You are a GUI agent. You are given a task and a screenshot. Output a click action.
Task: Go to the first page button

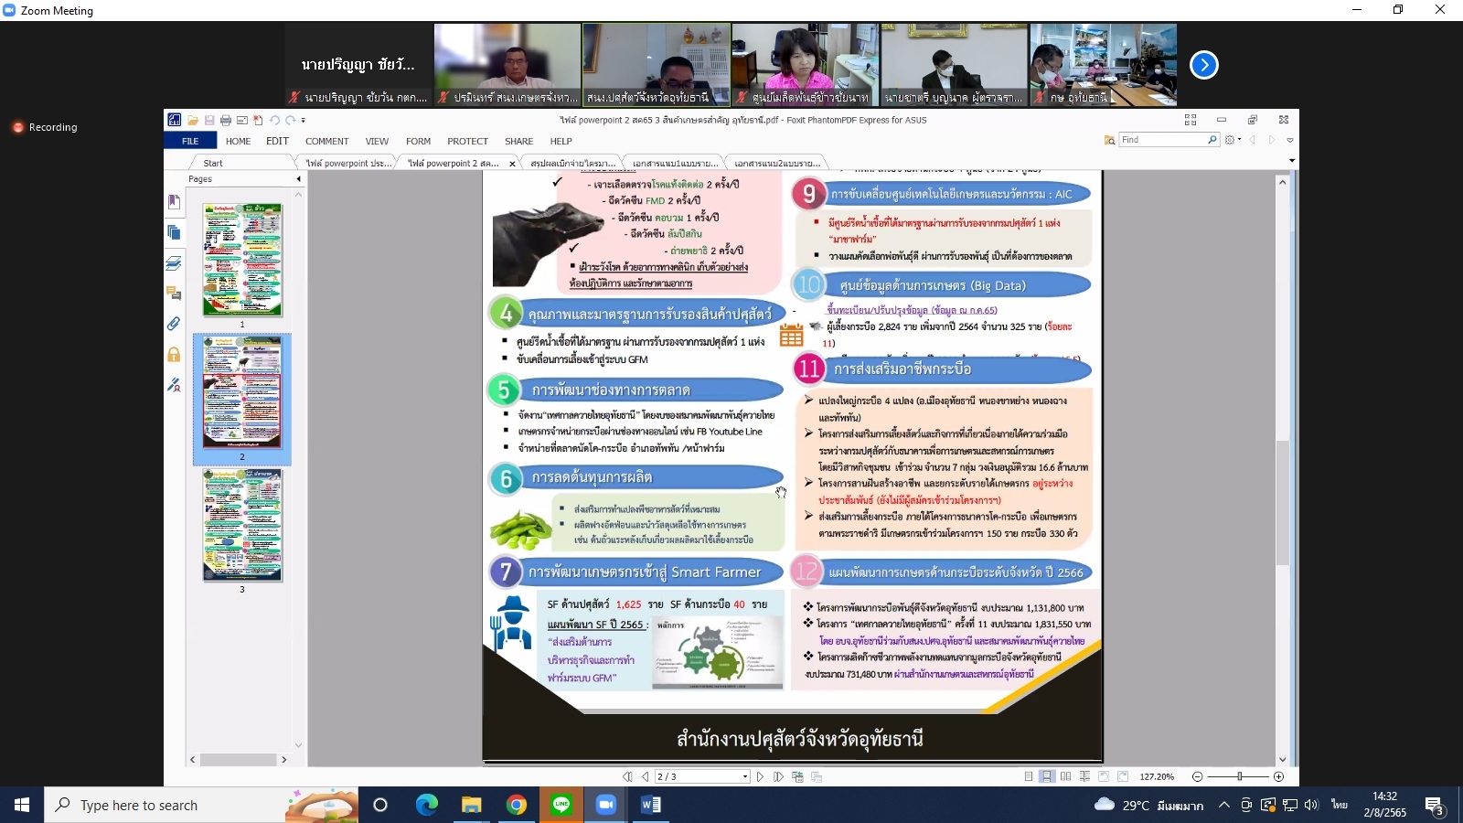pyautogui.click(x=627, y=776)
